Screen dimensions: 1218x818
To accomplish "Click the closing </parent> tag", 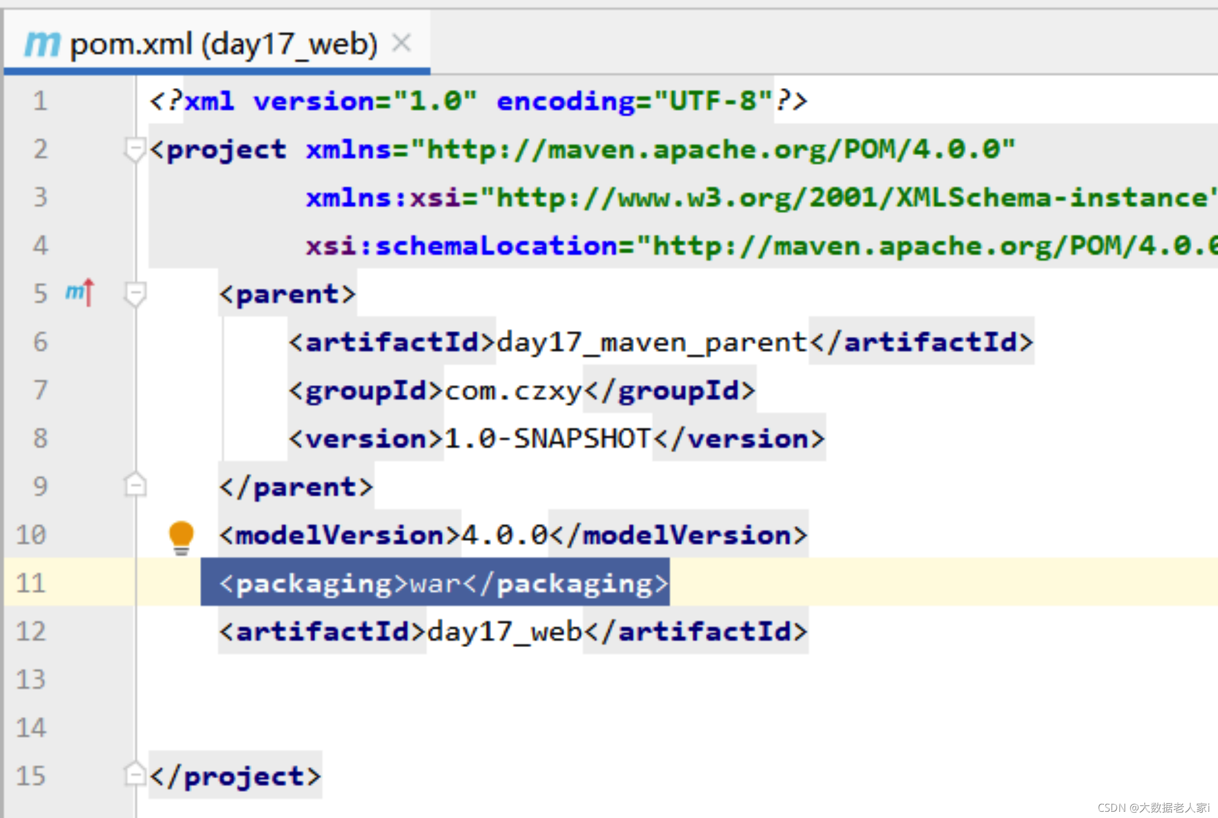I will [296, 487].
